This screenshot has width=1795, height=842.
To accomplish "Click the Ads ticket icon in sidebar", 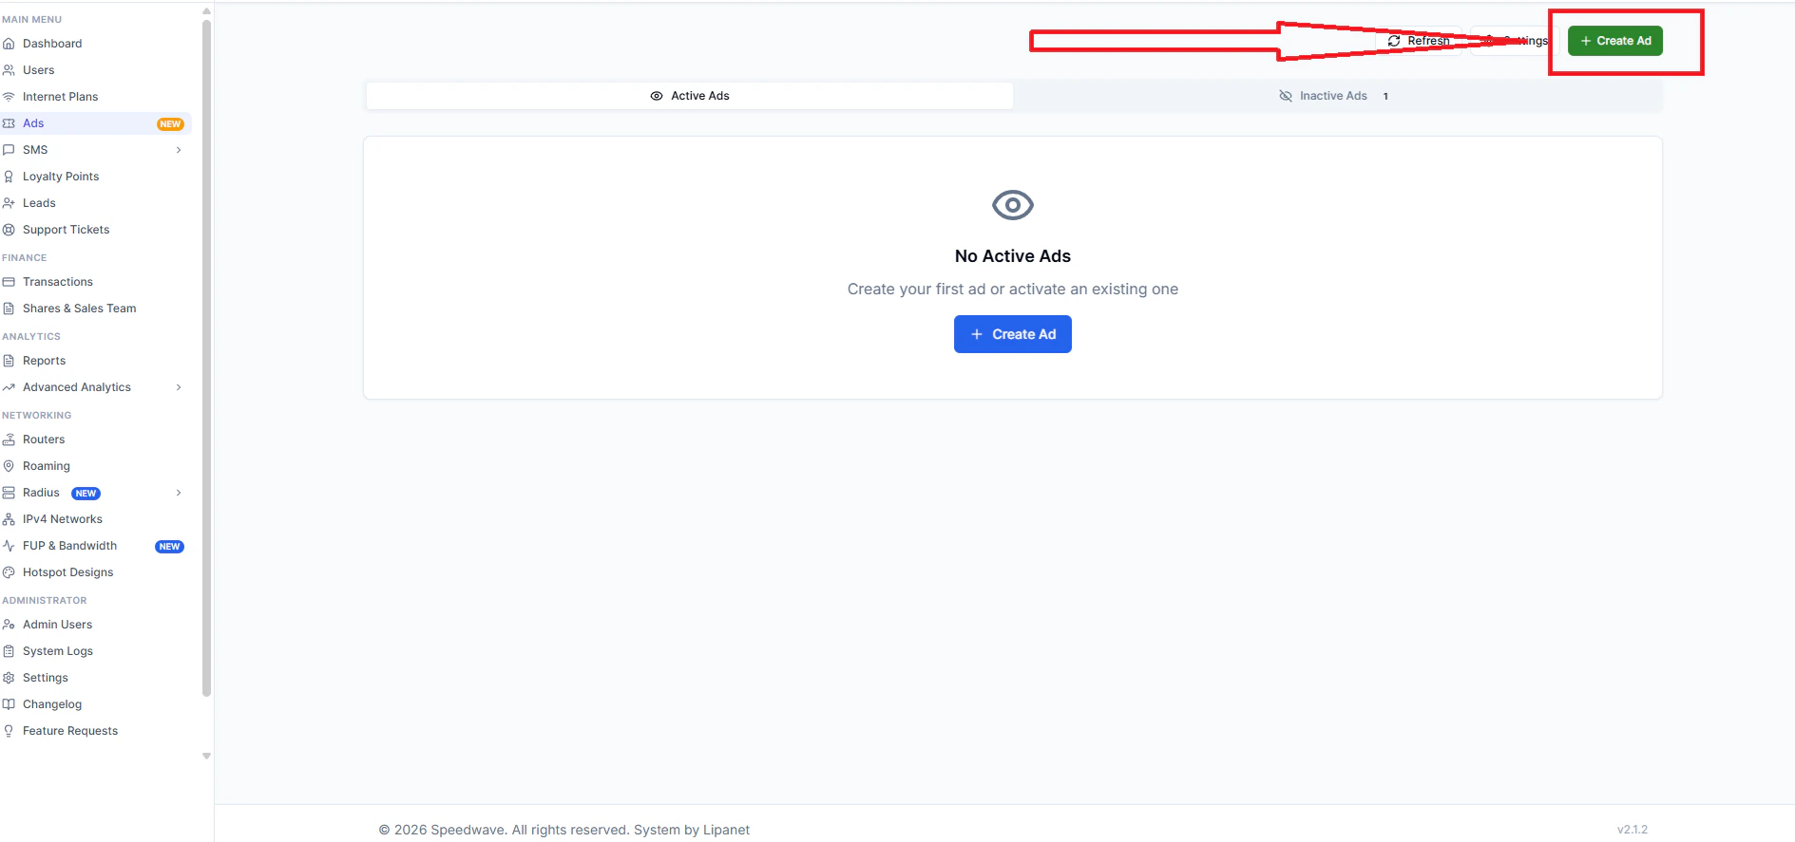I will coord(9,123).
